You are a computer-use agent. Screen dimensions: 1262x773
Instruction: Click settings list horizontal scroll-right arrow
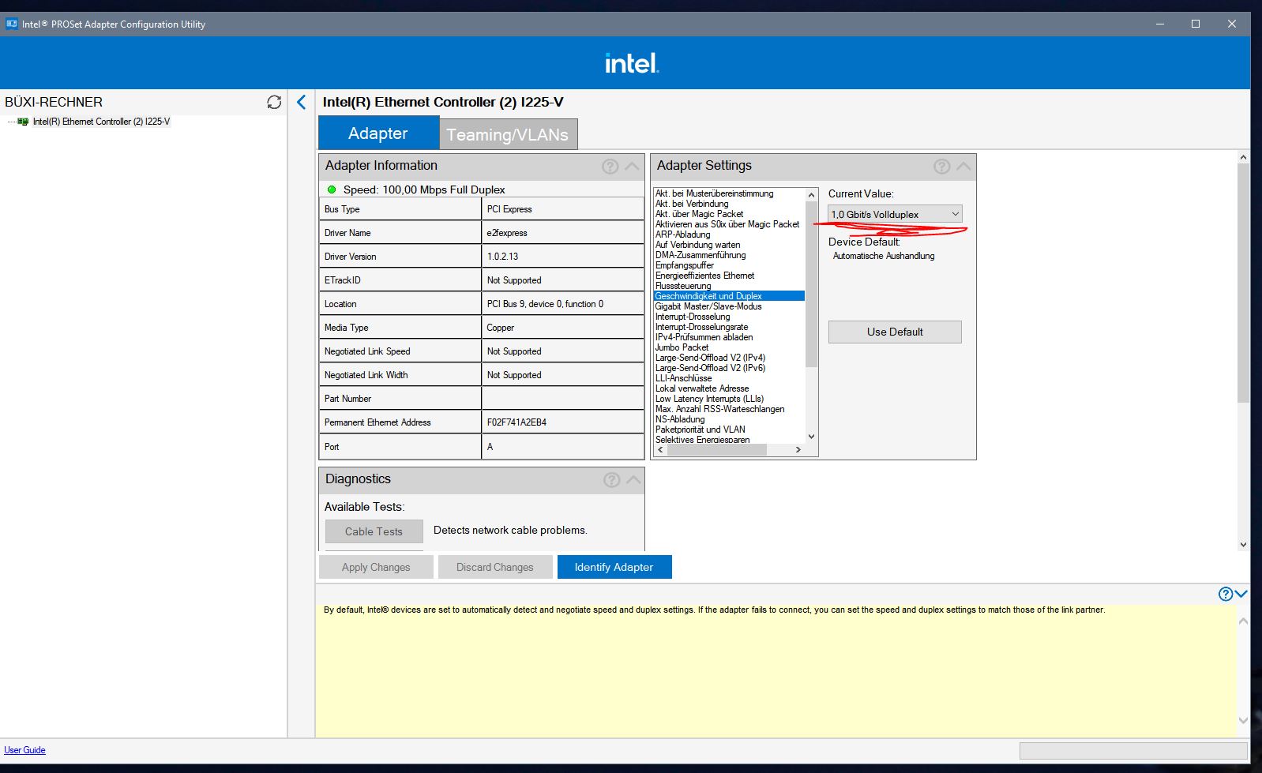click(798, 449)
